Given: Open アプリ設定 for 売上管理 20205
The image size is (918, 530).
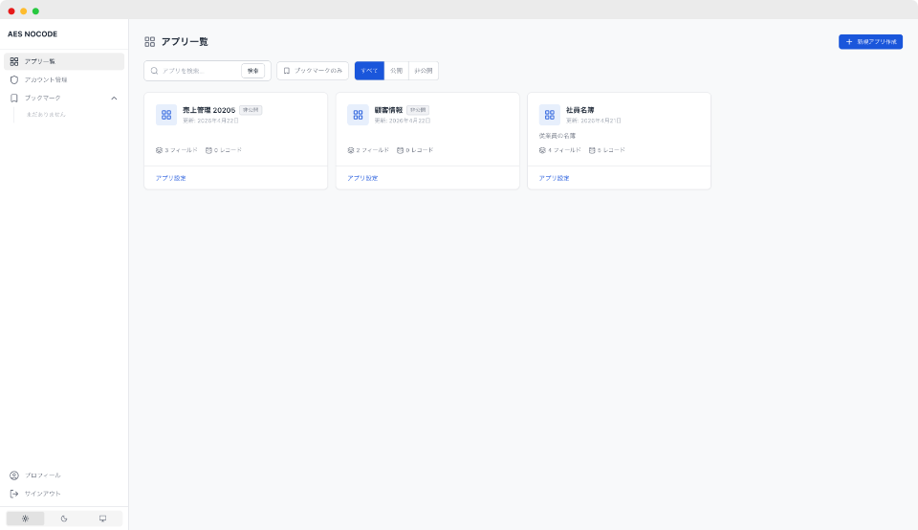Looking at the screenshot, I should (170, 178).
